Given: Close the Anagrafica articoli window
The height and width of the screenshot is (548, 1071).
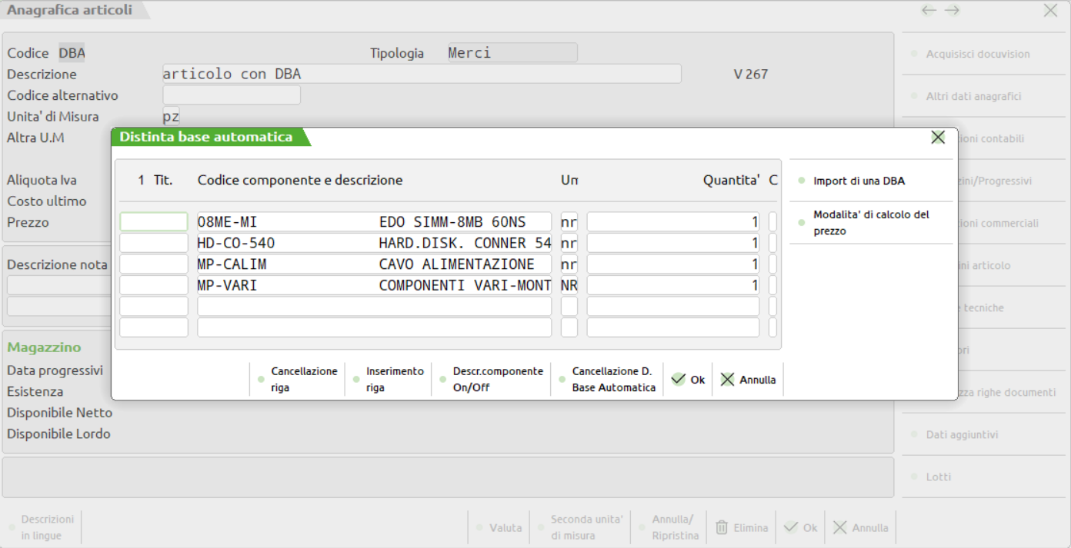Looking at the screenshot, I should pyautogui.click(x=1049, y=10).
